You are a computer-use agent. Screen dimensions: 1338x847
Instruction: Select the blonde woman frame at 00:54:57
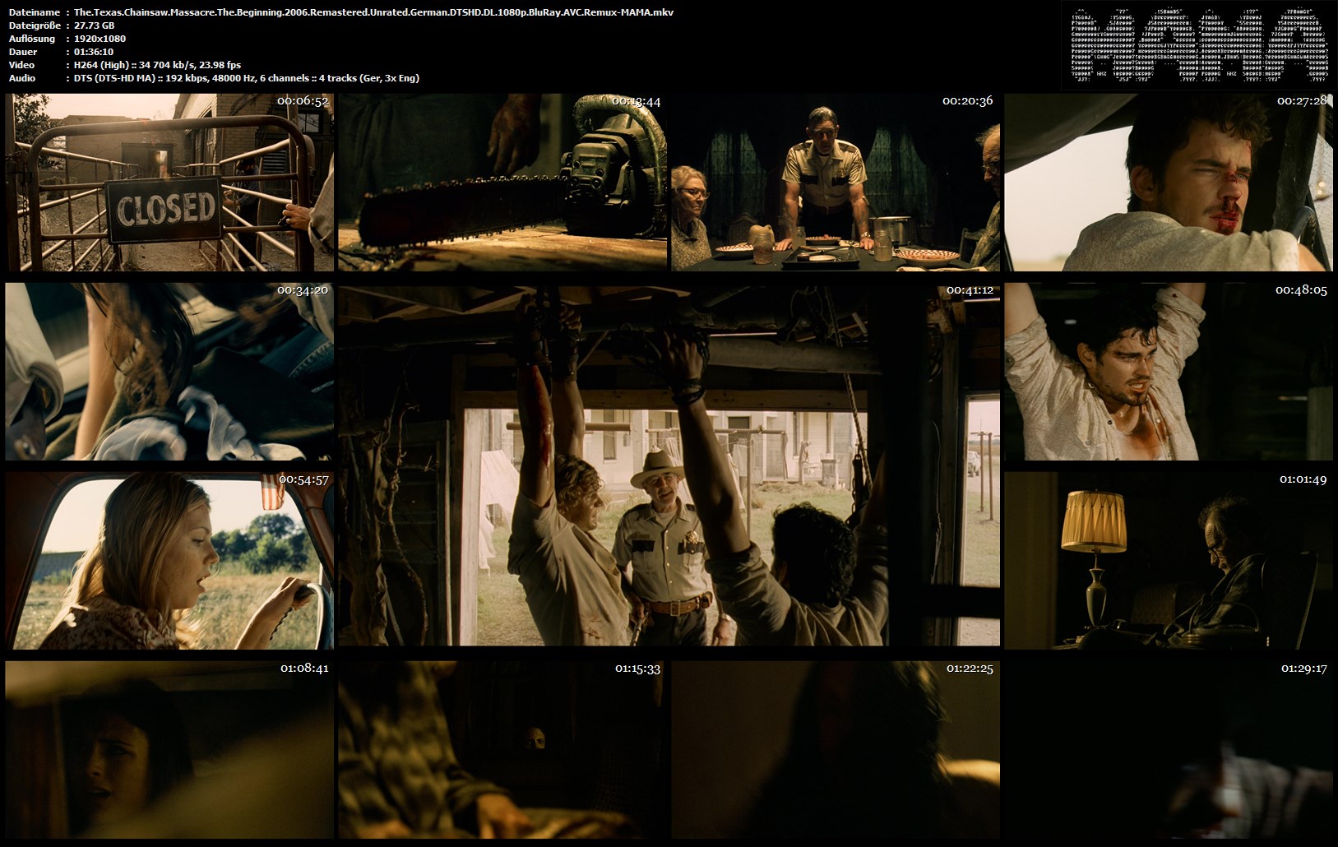pos(169,561)
